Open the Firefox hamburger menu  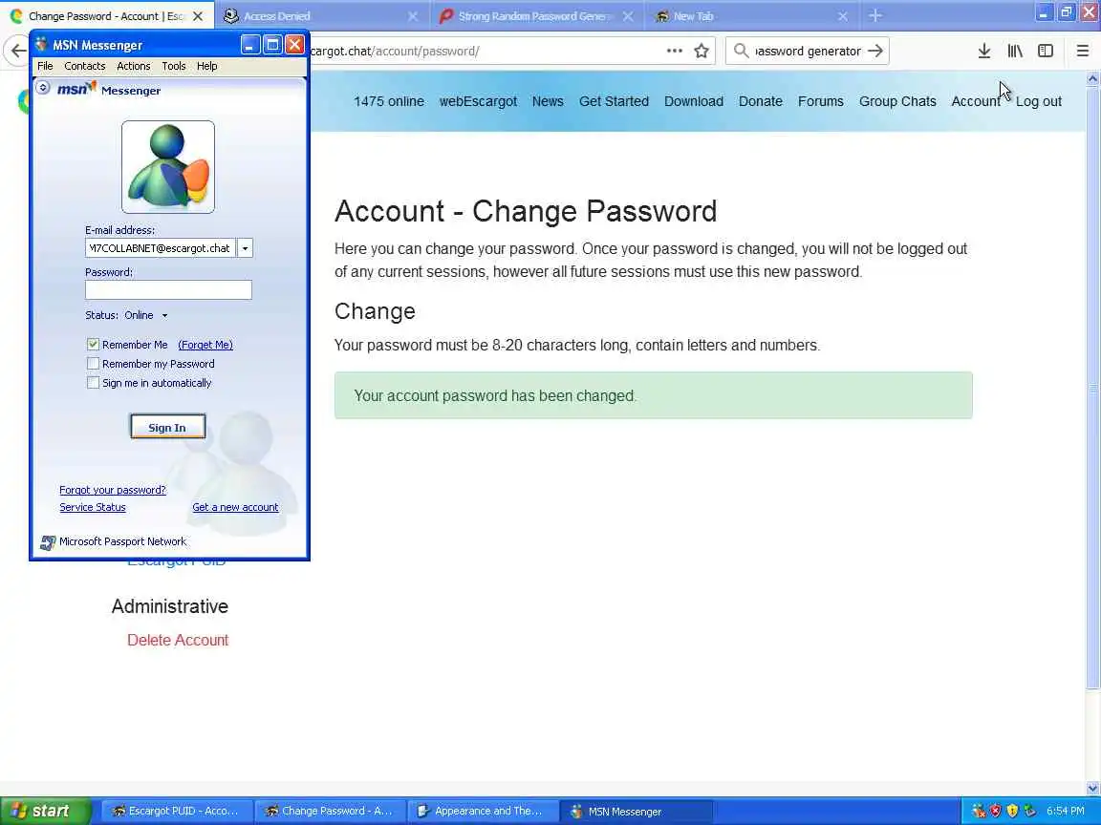(x=1082, y=51)
